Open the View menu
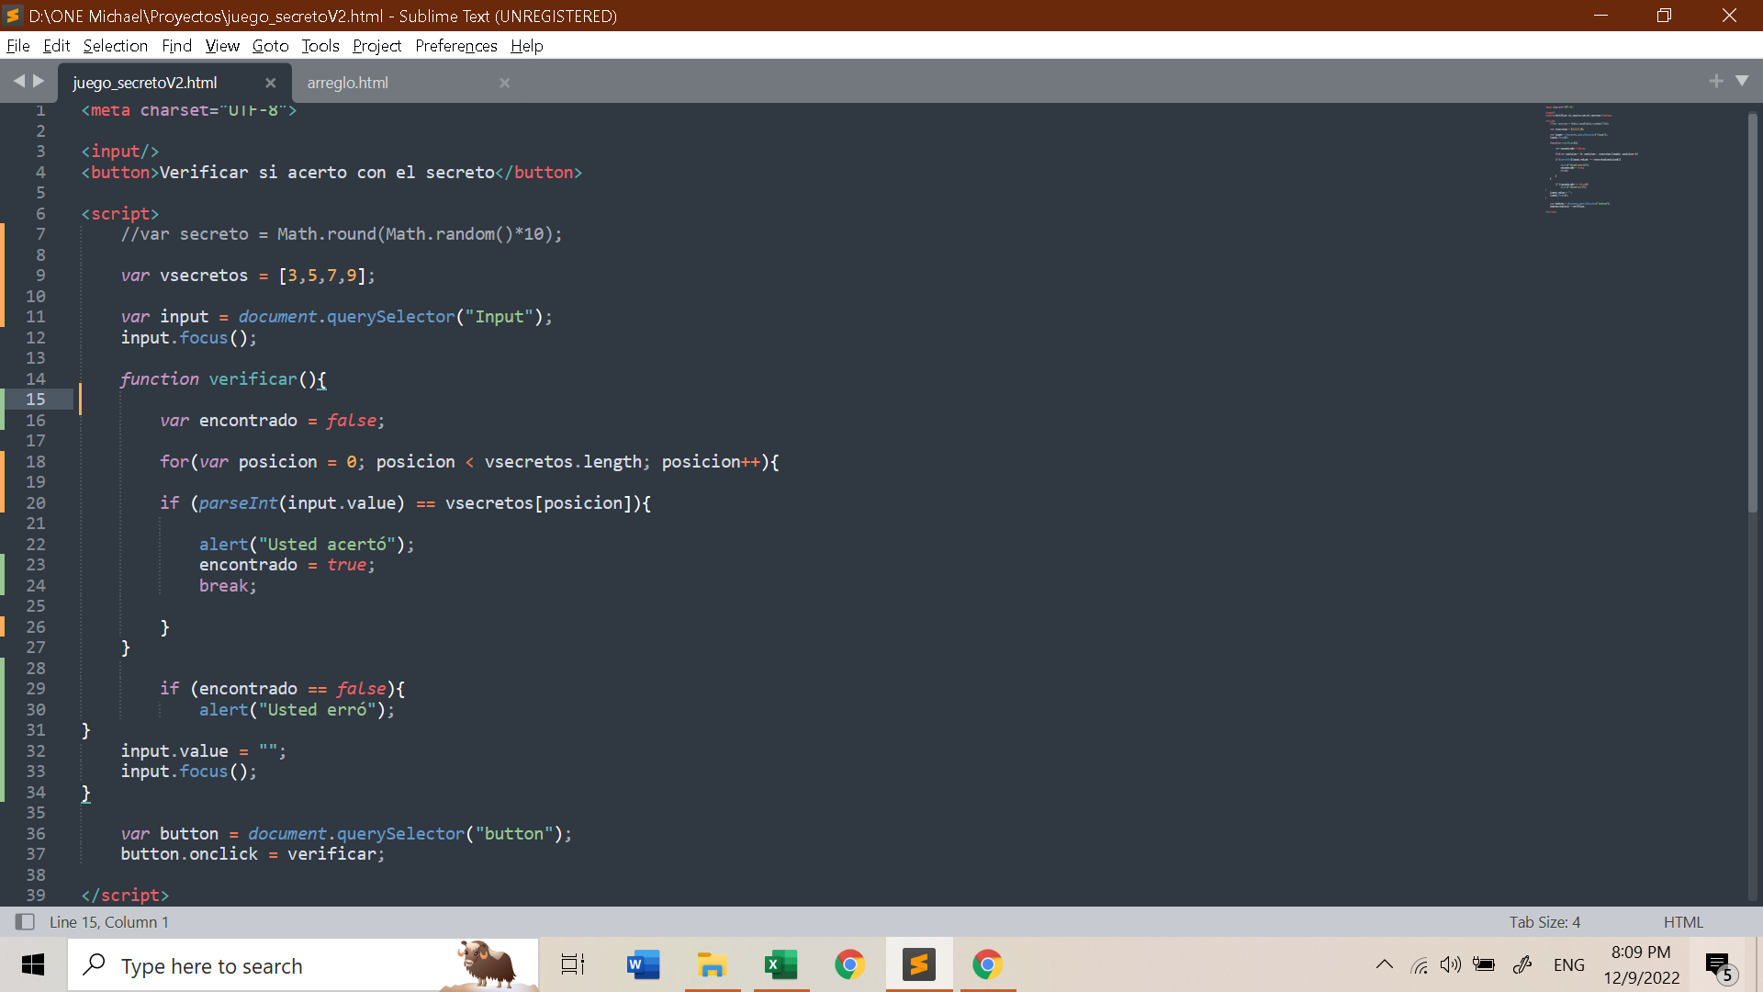Screen dimensions: 1763x992 (222, 45)
